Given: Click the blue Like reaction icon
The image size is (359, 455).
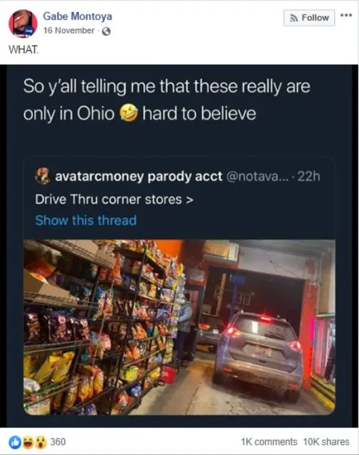Looking at the screenshot, I should [14, 442].
